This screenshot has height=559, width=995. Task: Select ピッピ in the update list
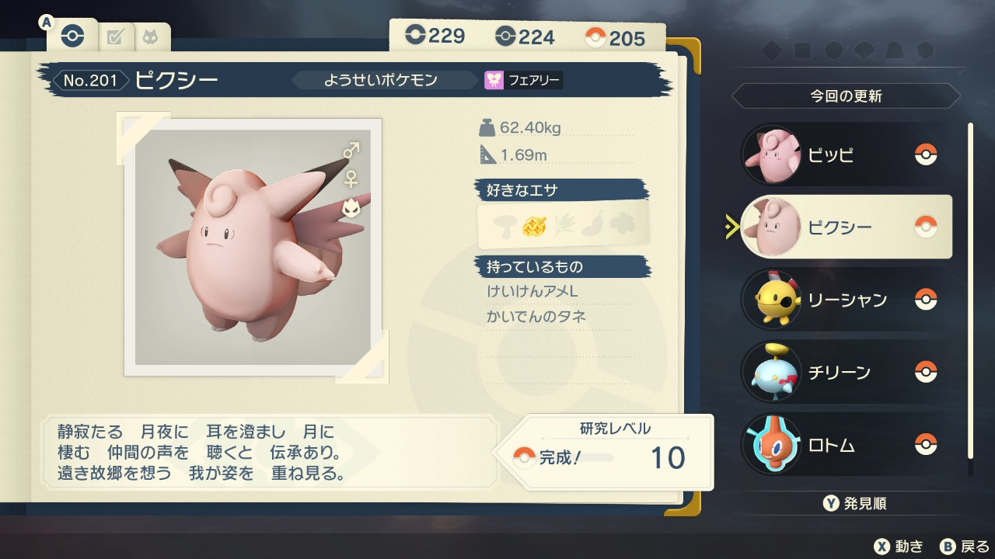pyautogui.click(x=845, y=155)
